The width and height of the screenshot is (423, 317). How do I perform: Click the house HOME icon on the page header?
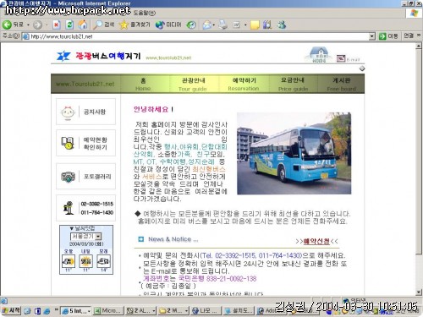pos(318,55)
